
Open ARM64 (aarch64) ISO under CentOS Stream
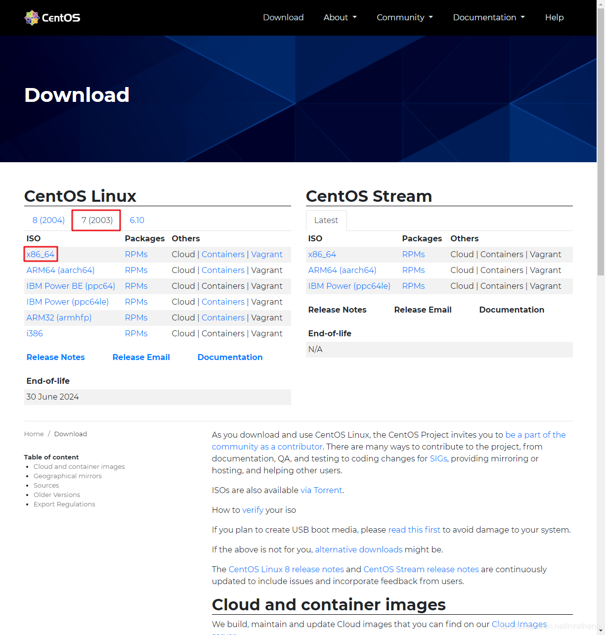342,270
